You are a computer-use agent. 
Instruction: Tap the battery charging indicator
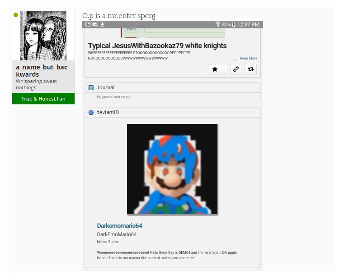click(234, 24)
